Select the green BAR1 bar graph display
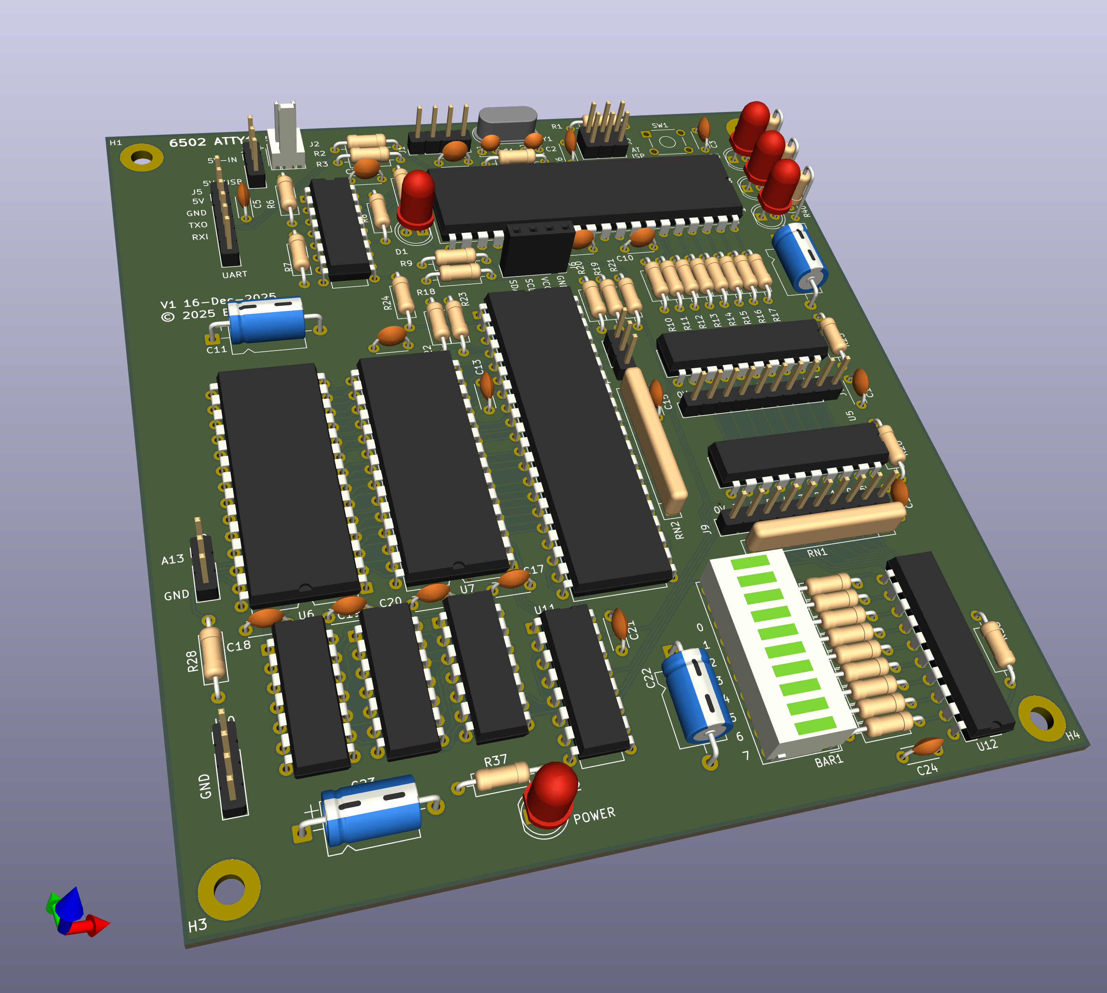The height and width of the screenshot is (993, 1107). [778, 654]
